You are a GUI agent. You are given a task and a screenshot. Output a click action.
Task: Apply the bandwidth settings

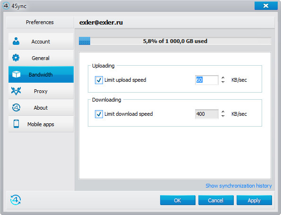coord(254,200)
